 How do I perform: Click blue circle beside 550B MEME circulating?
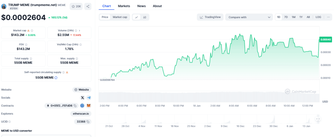[56, 78]
